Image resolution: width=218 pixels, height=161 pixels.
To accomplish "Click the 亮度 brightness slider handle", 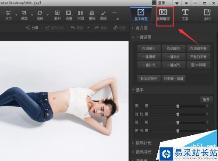I will tap(177, 106).
